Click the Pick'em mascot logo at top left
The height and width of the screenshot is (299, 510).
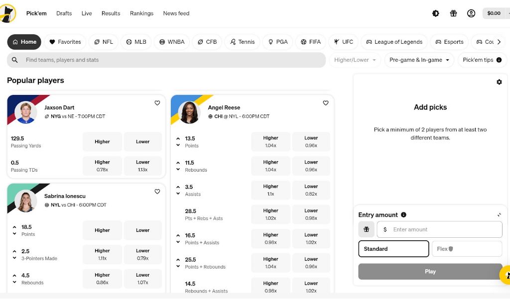8,13
